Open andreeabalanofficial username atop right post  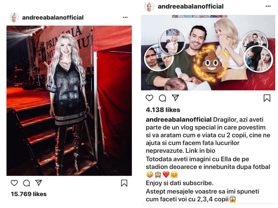point(191,6)
